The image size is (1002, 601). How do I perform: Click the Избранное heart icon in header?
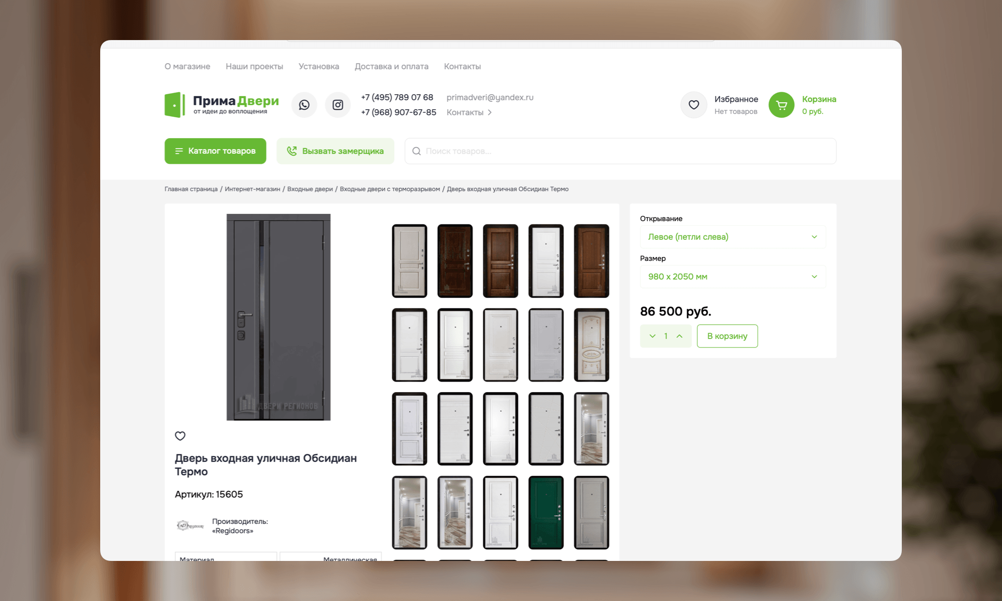(693, 105)
